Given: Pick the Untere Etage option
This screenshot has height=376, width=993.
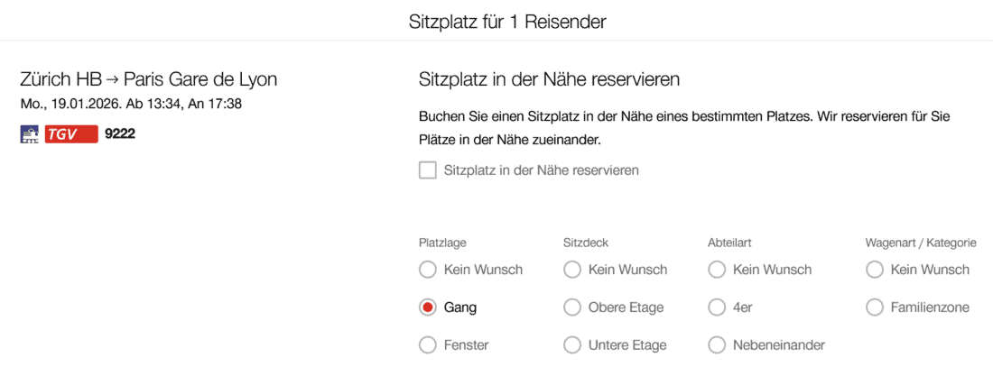Looking at the screenshot, I should pos(572,345).
